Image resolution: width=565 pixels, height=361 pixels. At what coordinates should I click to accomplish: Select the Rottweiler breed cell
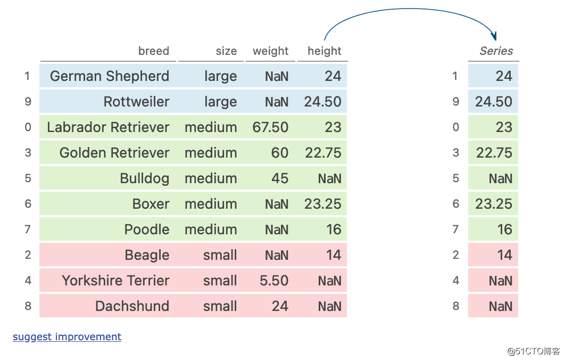click(x=136, y=102)
